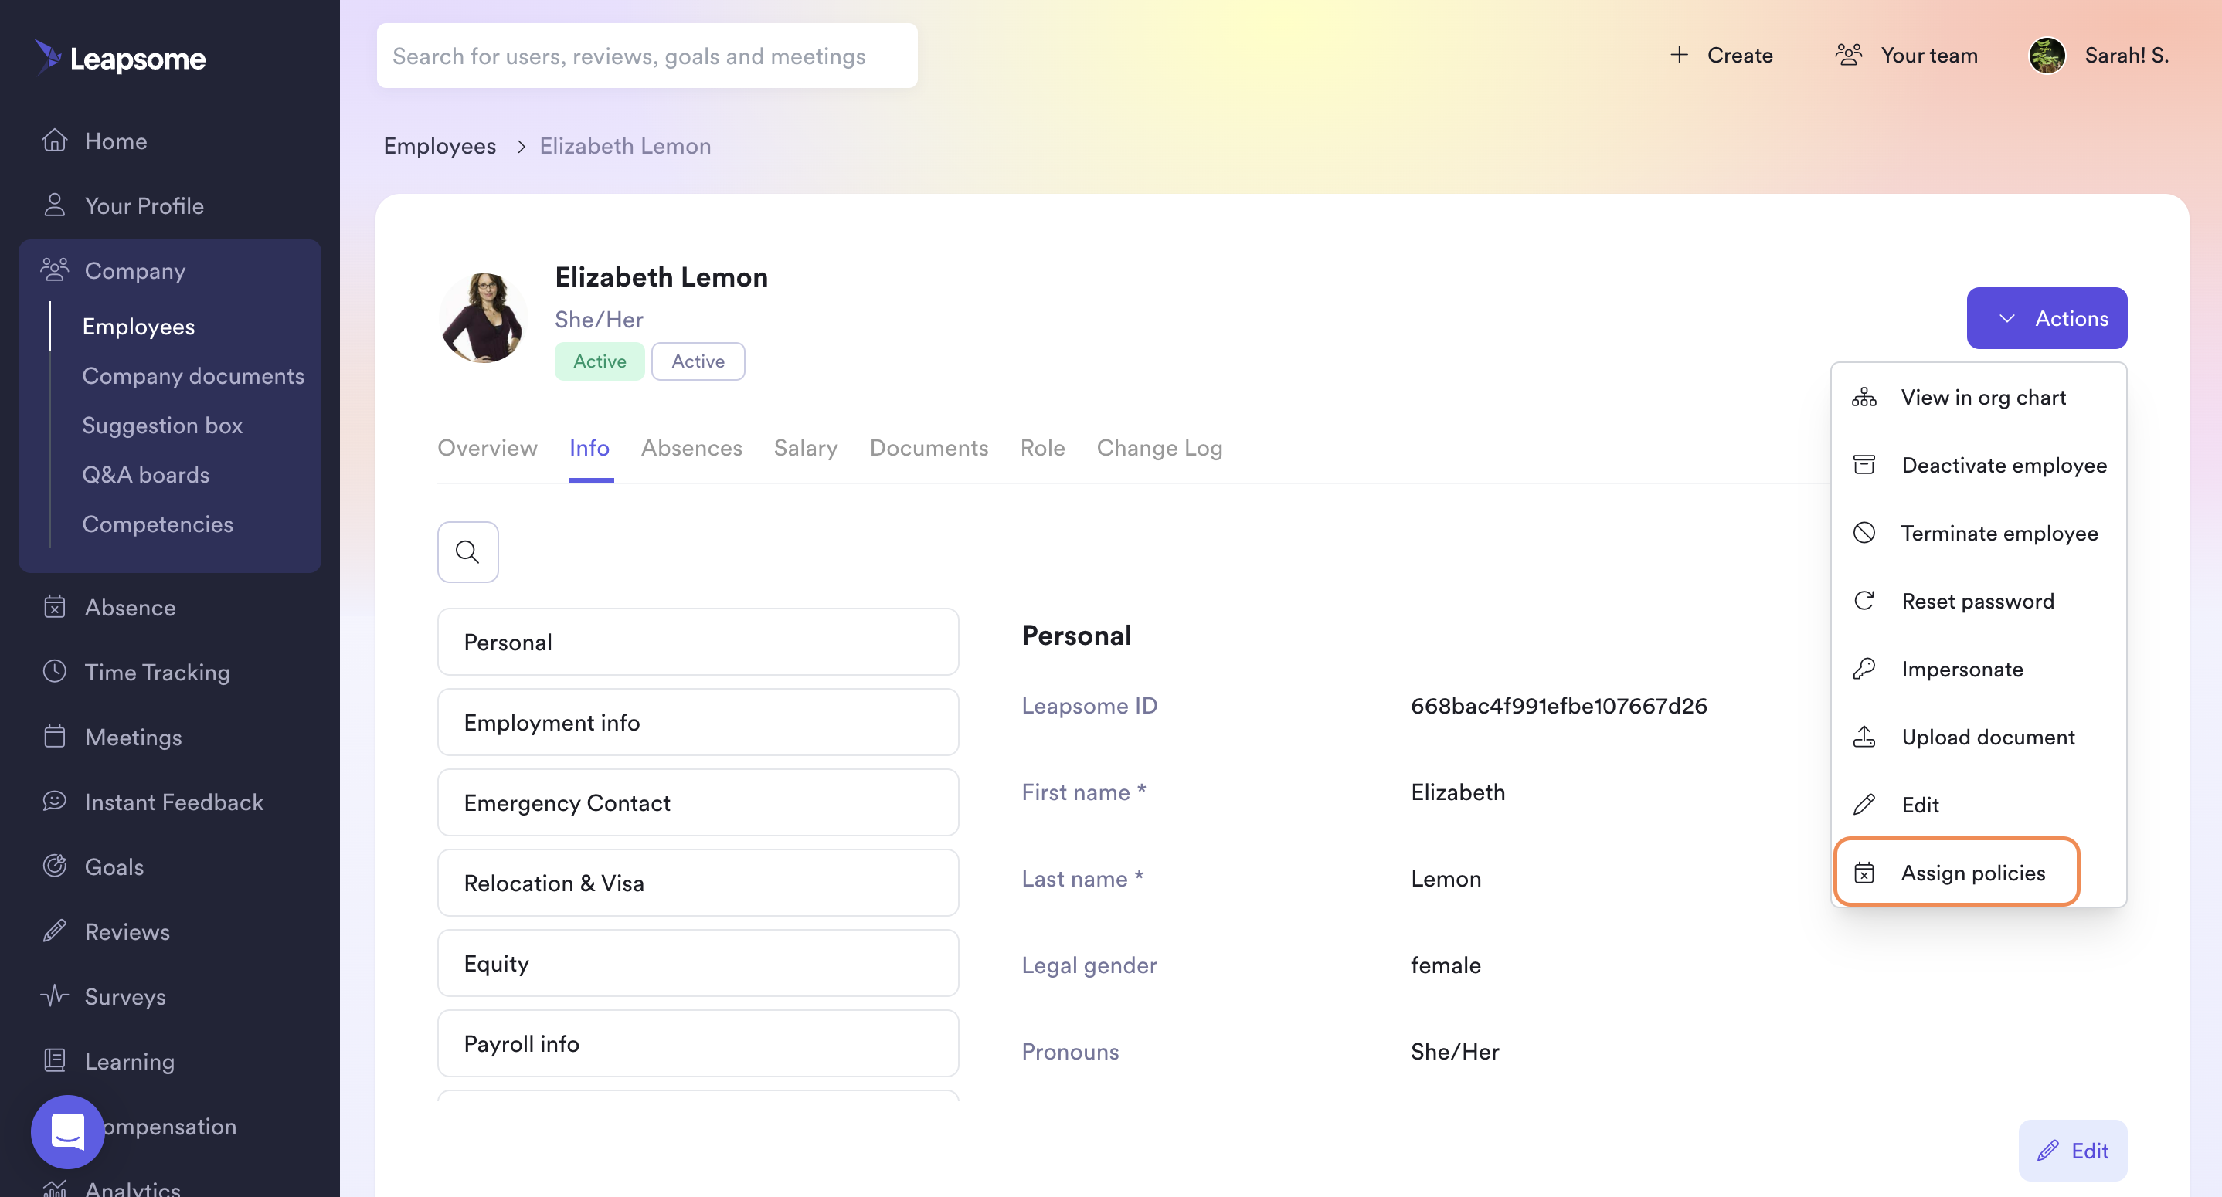Image resolution: width=2222 pixels, height=1197 pixels.
Task: Open the Absences tab
Action: point(691,448)
